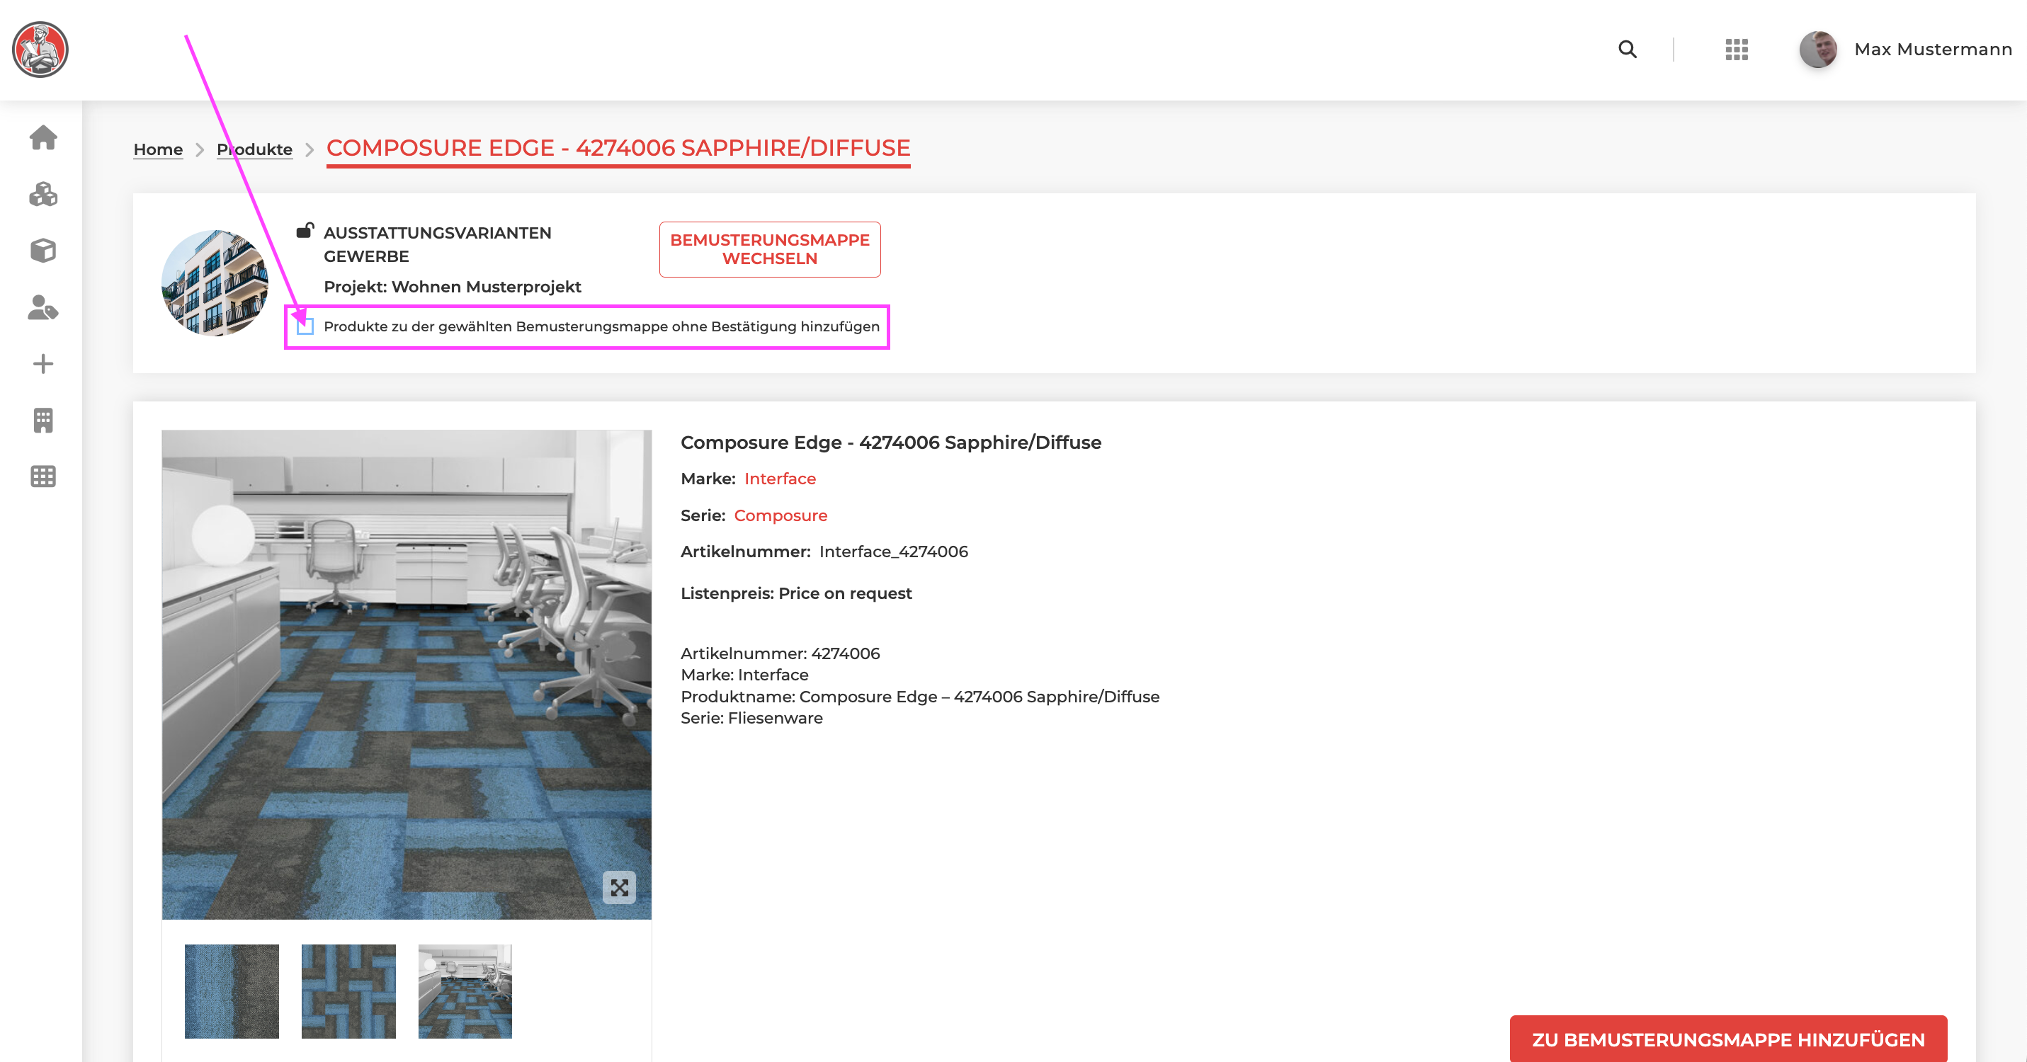Open the building sidebar icon
This screenshot has height=1062, width=2027.
[43, 420]
